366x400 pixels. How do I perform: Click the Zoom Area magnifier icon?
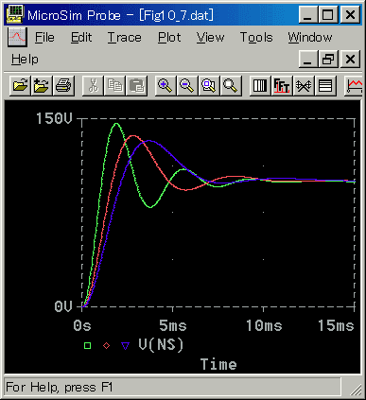tap(209, 85)
